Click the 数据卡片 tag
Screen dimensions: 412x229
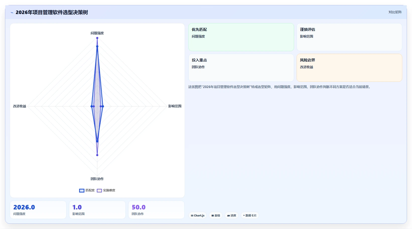click(250, 215)
